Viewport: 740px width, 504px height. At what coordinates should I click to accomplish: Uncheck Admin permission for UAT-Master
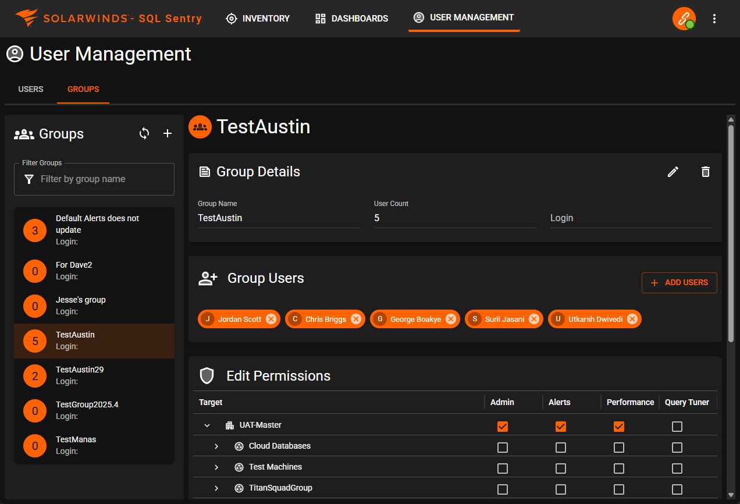click(x=503, y=427)
